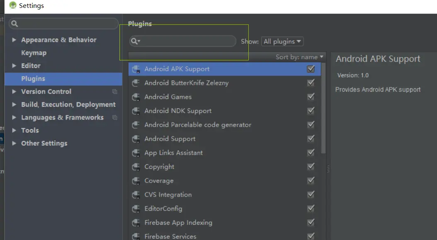Click the magnifier icon in settings search
The width and height of the screenshot is (437, 240).
[x=15, y=24]
